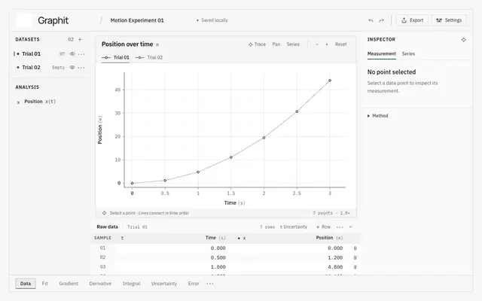Image resolution: width=482 pixels, height=301 pixels.
Task: Open the Position x(t) analysis item
Action: pos(40,102)
